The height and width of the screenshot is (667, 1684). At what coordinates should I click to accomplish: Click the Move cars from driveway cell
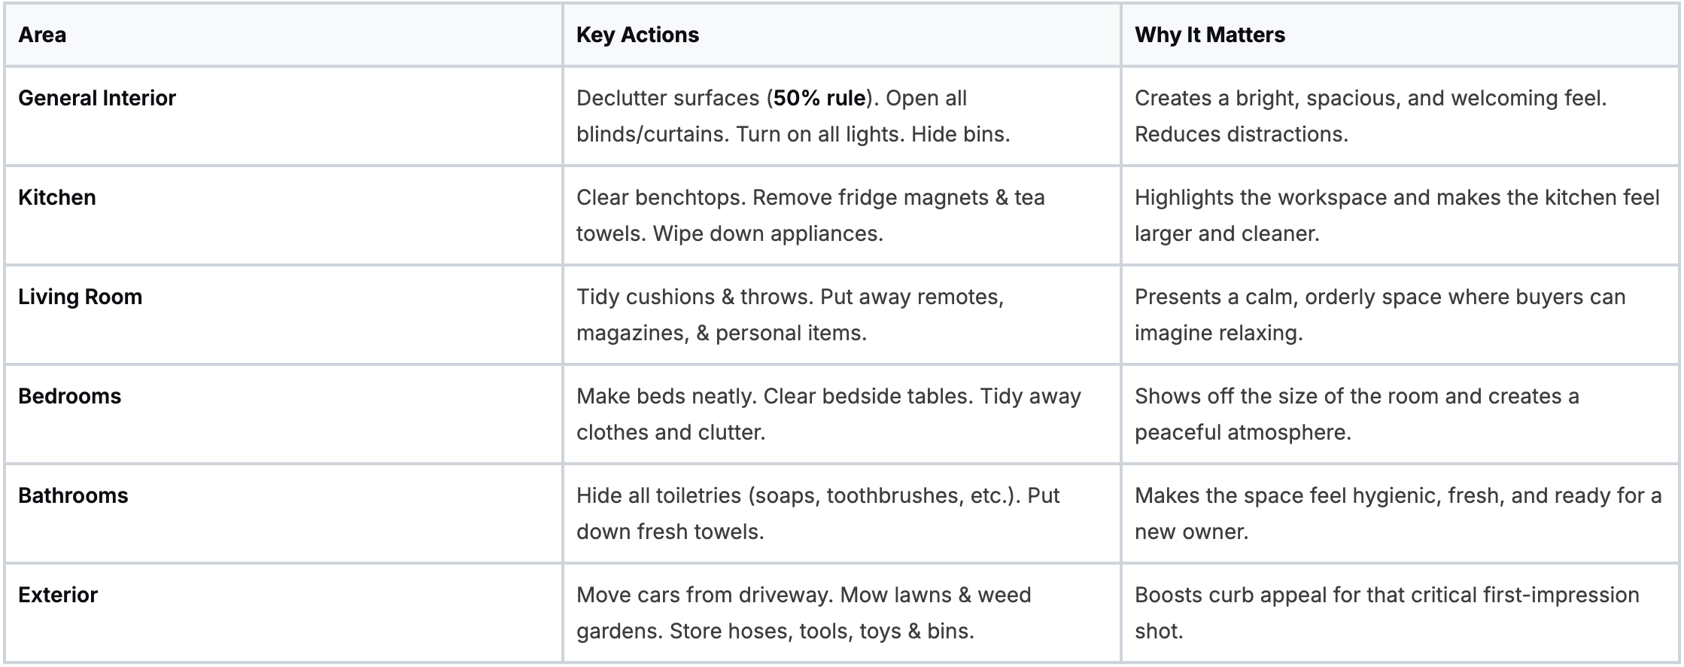(841, 613)
